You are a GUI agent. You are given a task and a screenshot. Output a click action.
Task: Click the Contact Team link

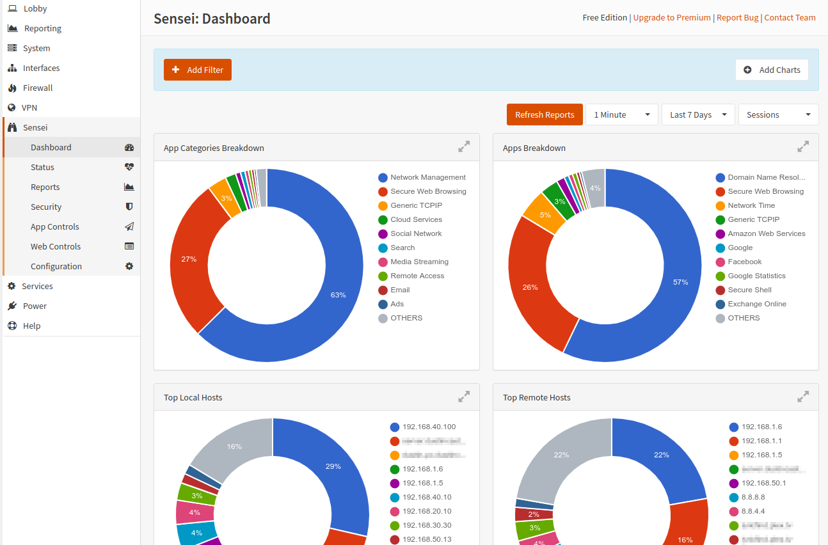pyautogui.click(x=790, y=17)
